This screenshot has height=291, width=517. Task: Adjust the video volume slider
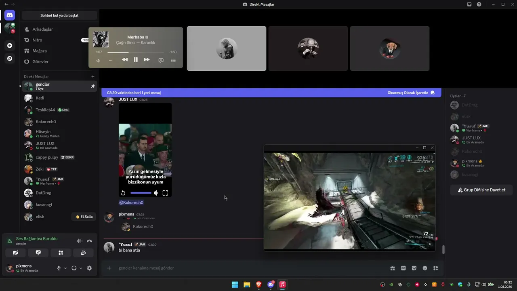point(141,193)
